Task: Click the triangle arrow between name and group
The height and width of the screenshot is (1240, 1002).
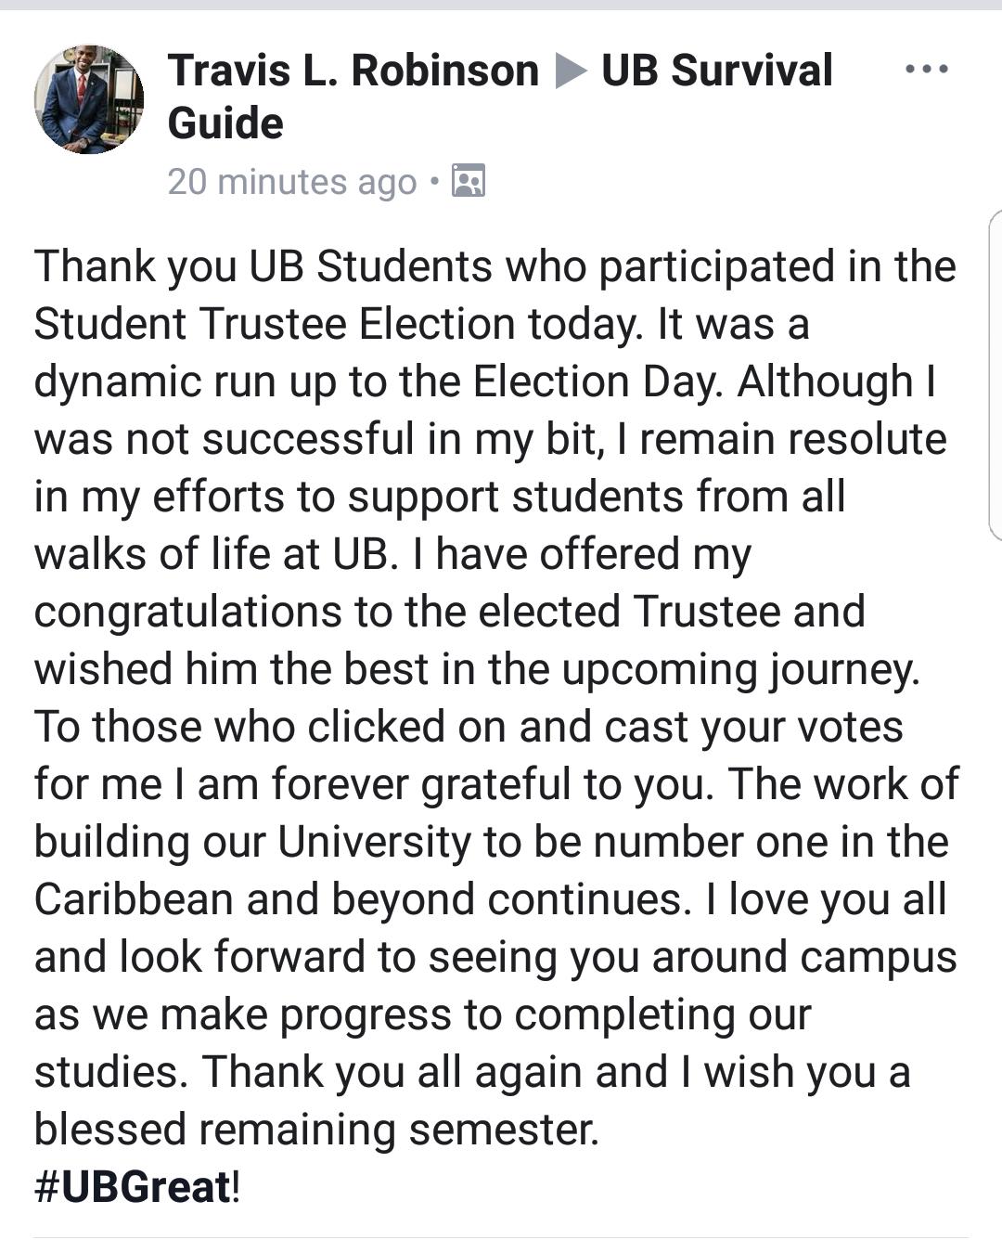Action: (571, 71)
